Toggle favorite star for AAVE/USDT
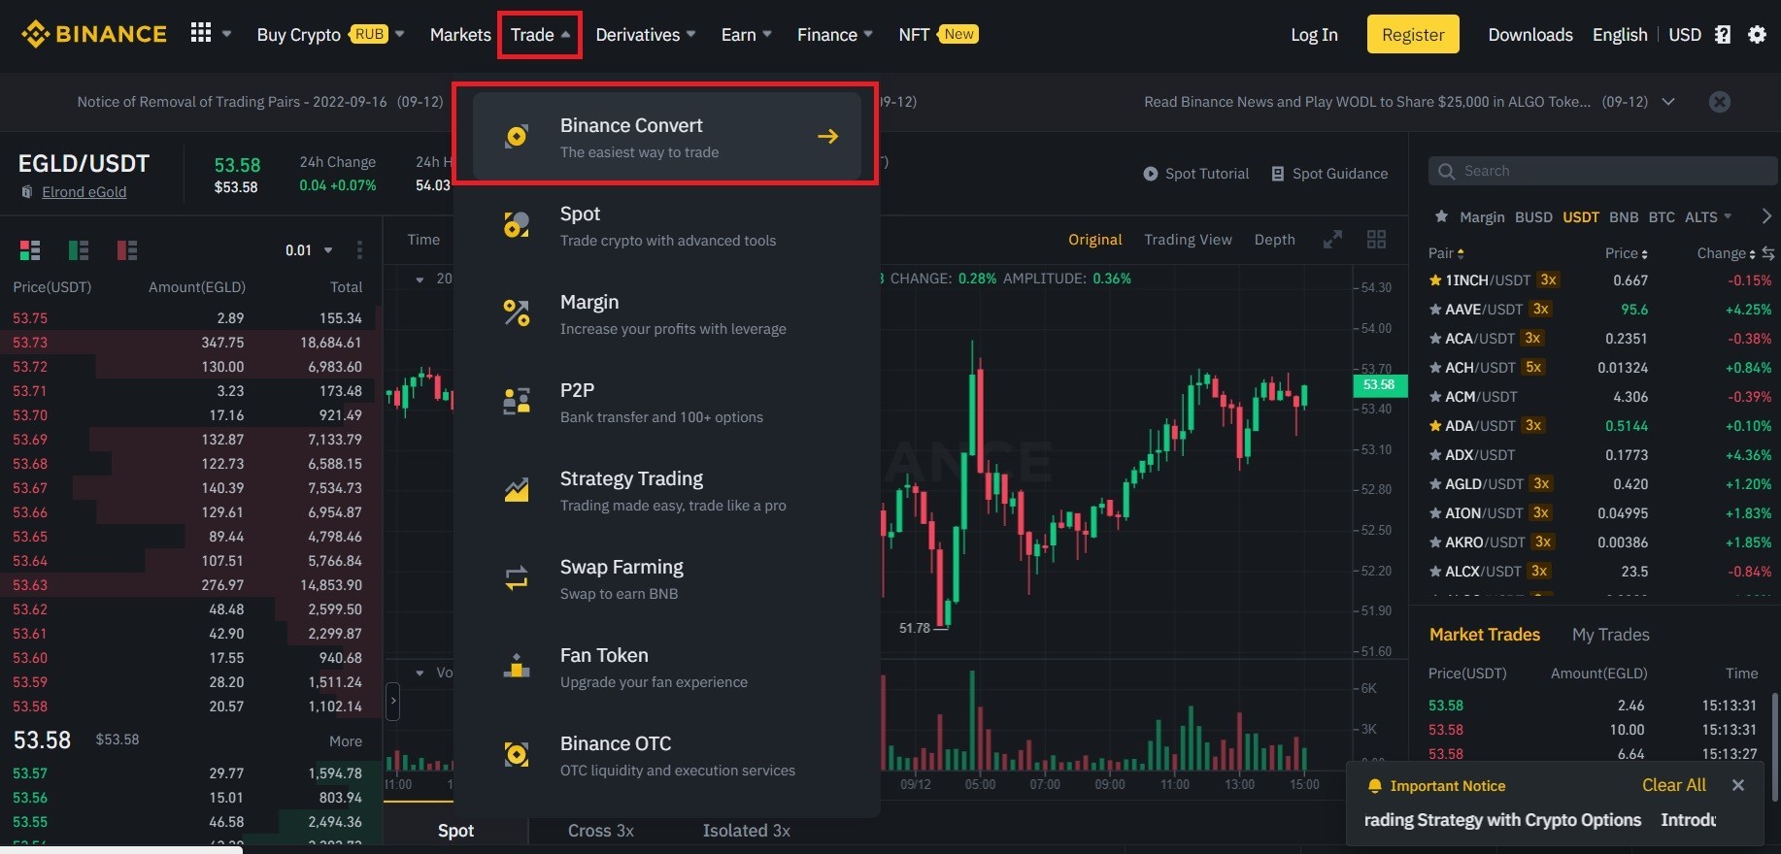The image size is (1781, 854). (x=1435, y=310)
